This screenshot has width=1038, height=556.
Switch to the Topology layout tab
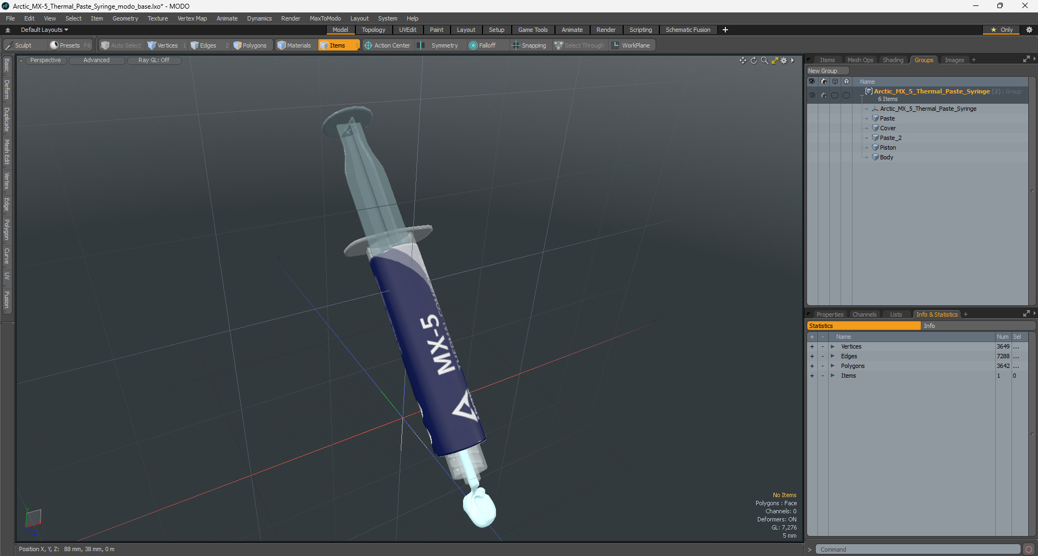click(373, 30)
